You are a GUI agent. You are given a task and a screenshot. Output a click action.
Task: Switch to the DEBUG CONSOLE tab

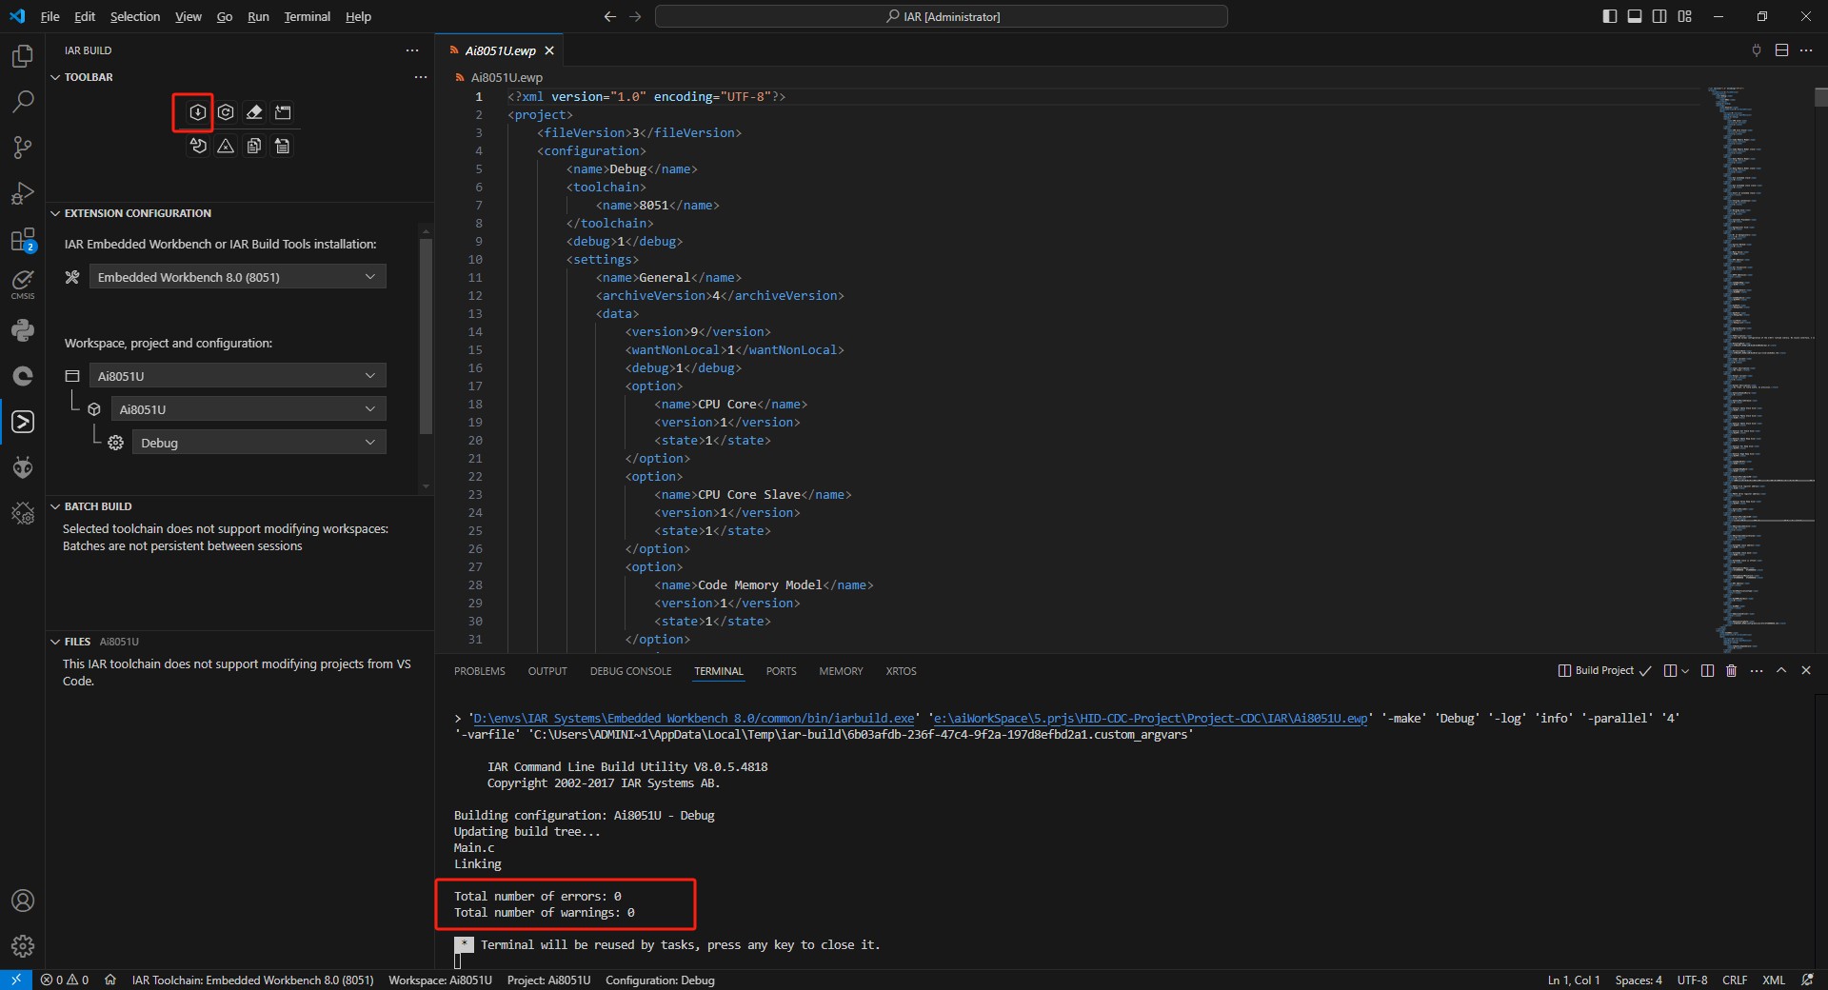pyautogui.click(x=630, y=671)
